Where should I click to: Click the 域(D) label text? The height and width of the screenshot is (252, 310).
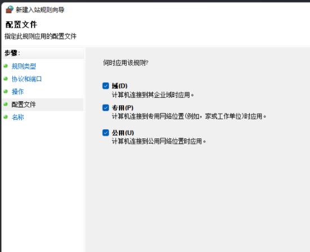coord(119,86)
